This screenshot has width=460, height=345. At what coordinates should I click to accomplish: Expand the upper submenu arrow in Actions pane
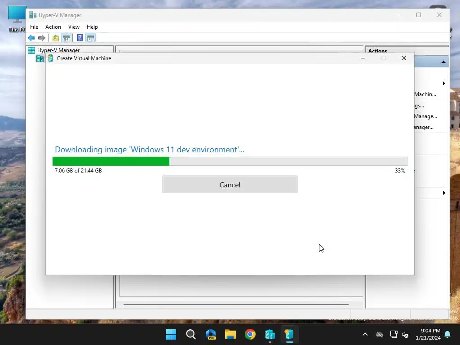coord(444,83)
